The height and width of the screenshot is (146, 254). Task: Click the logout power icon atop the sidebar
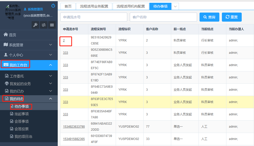[x=53, y=6]
